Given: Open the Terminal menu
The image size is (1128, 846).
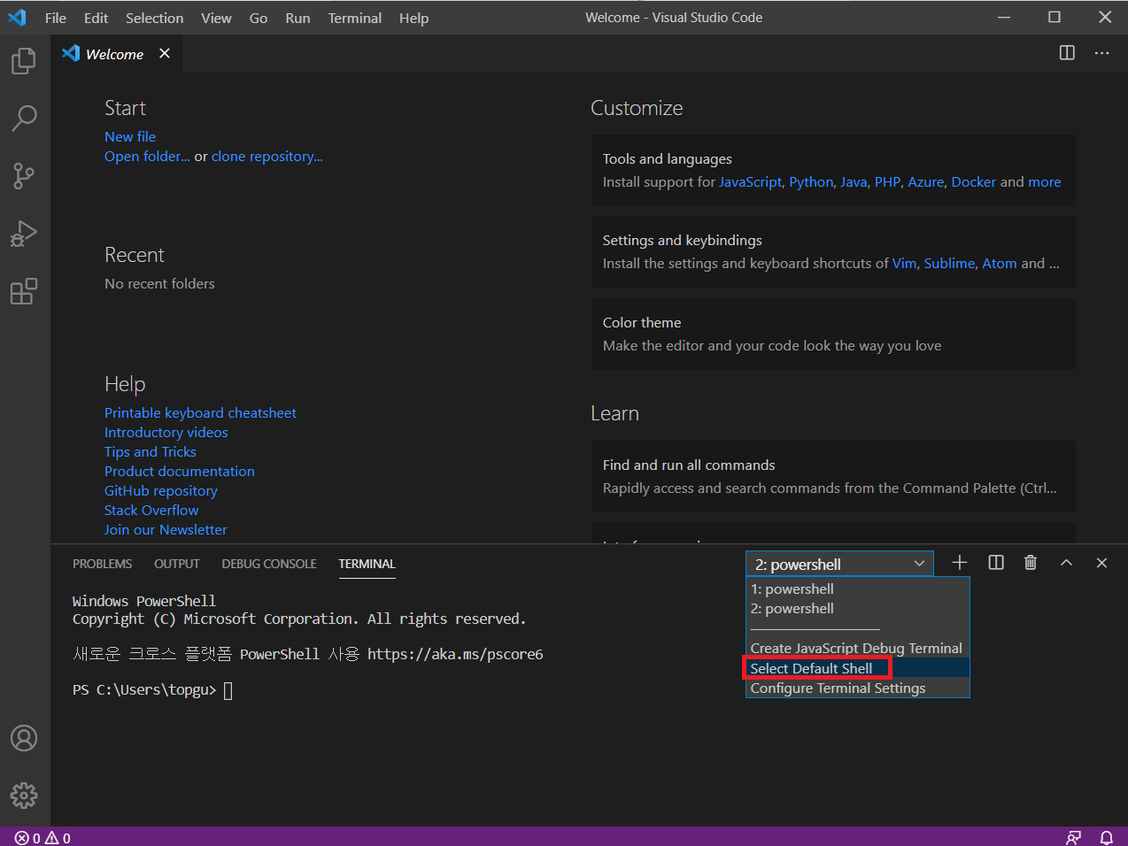Looking at the screenshot, I should (355, 18).
